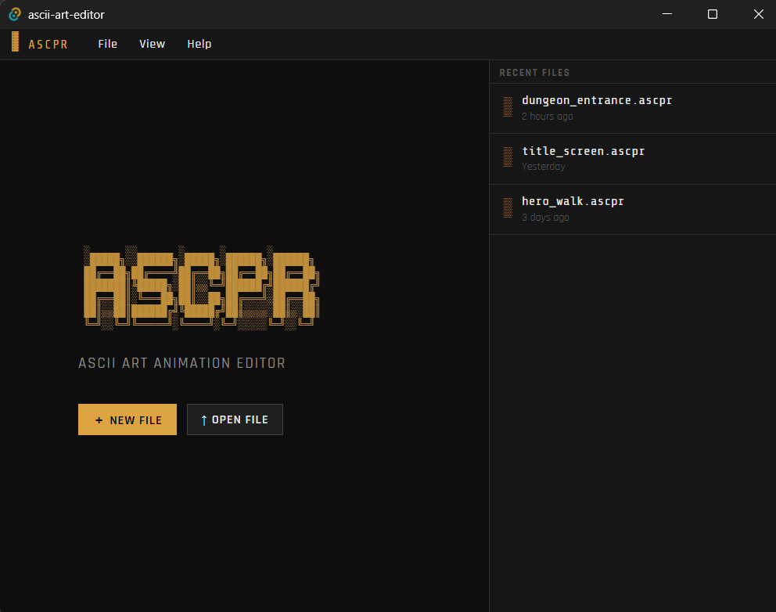The height and width of the screenshot is (612, 776).
Task: Open recent file hero_walk.ascpr
Action: coord(633,210)
